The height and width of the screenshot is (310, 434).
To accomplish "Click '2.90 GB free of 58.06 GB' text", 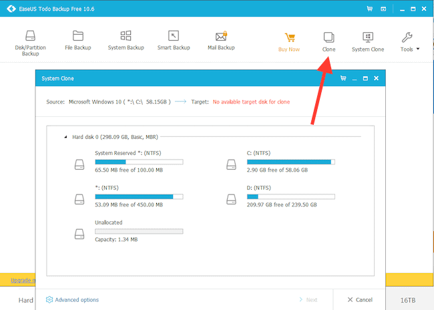I will [277, 170].
